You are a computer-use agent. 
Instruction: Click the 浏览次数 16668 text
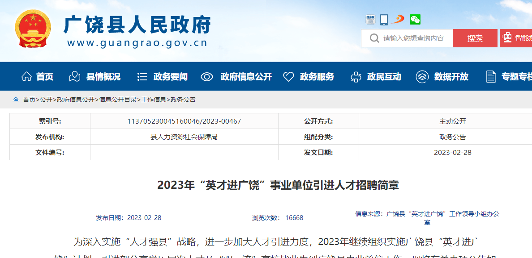[x=278, y=218]
